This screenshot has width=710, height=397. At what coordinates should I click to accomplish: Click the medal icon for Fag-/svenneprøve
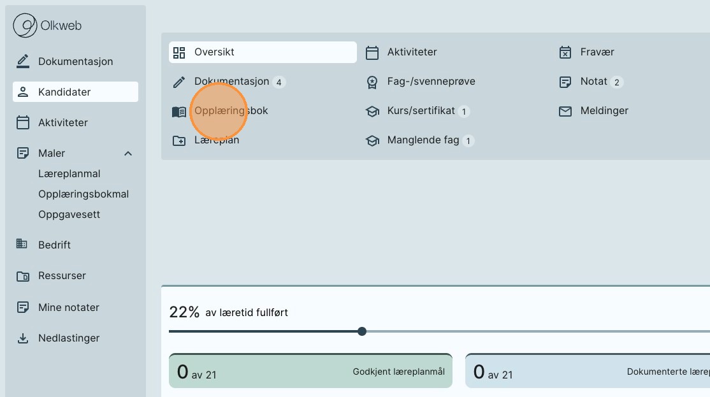[372, 82]
